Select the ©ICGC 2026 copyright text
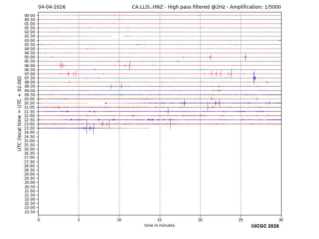 pyautogui.click(x=265, y=226)
